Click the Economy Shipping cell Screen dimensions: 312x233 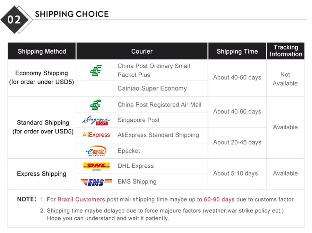pyautogui.click(x=42, y=78)
